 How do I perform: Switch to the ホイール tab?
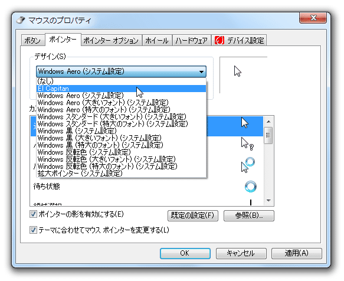tap(157, 40)
